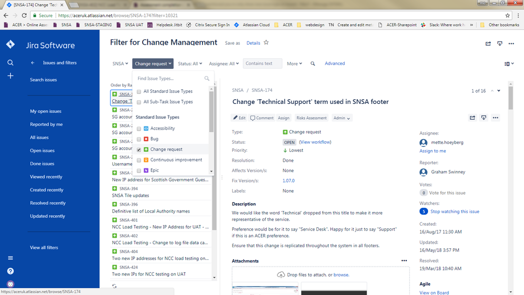Click Contains text search field

262,63
